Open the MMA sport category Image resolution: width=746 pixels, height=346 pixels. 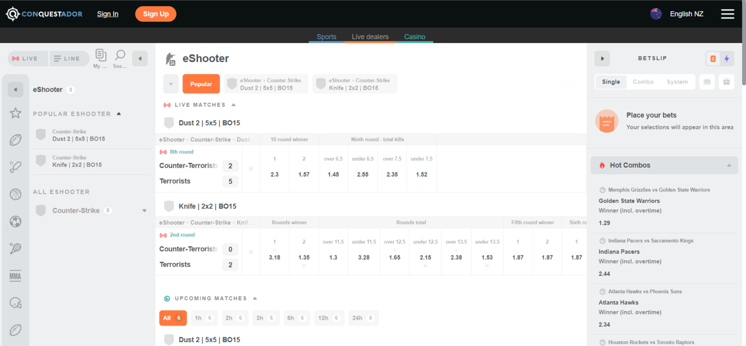16,276
